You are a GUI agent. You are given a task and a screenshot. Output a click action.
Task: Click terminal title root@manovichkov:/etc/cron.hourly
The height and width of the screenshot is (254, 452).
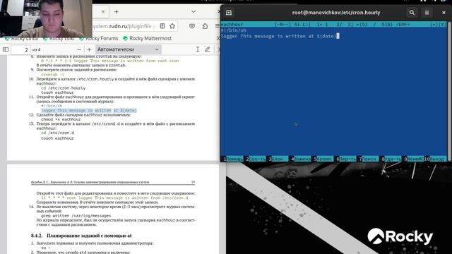pos(336,13)
